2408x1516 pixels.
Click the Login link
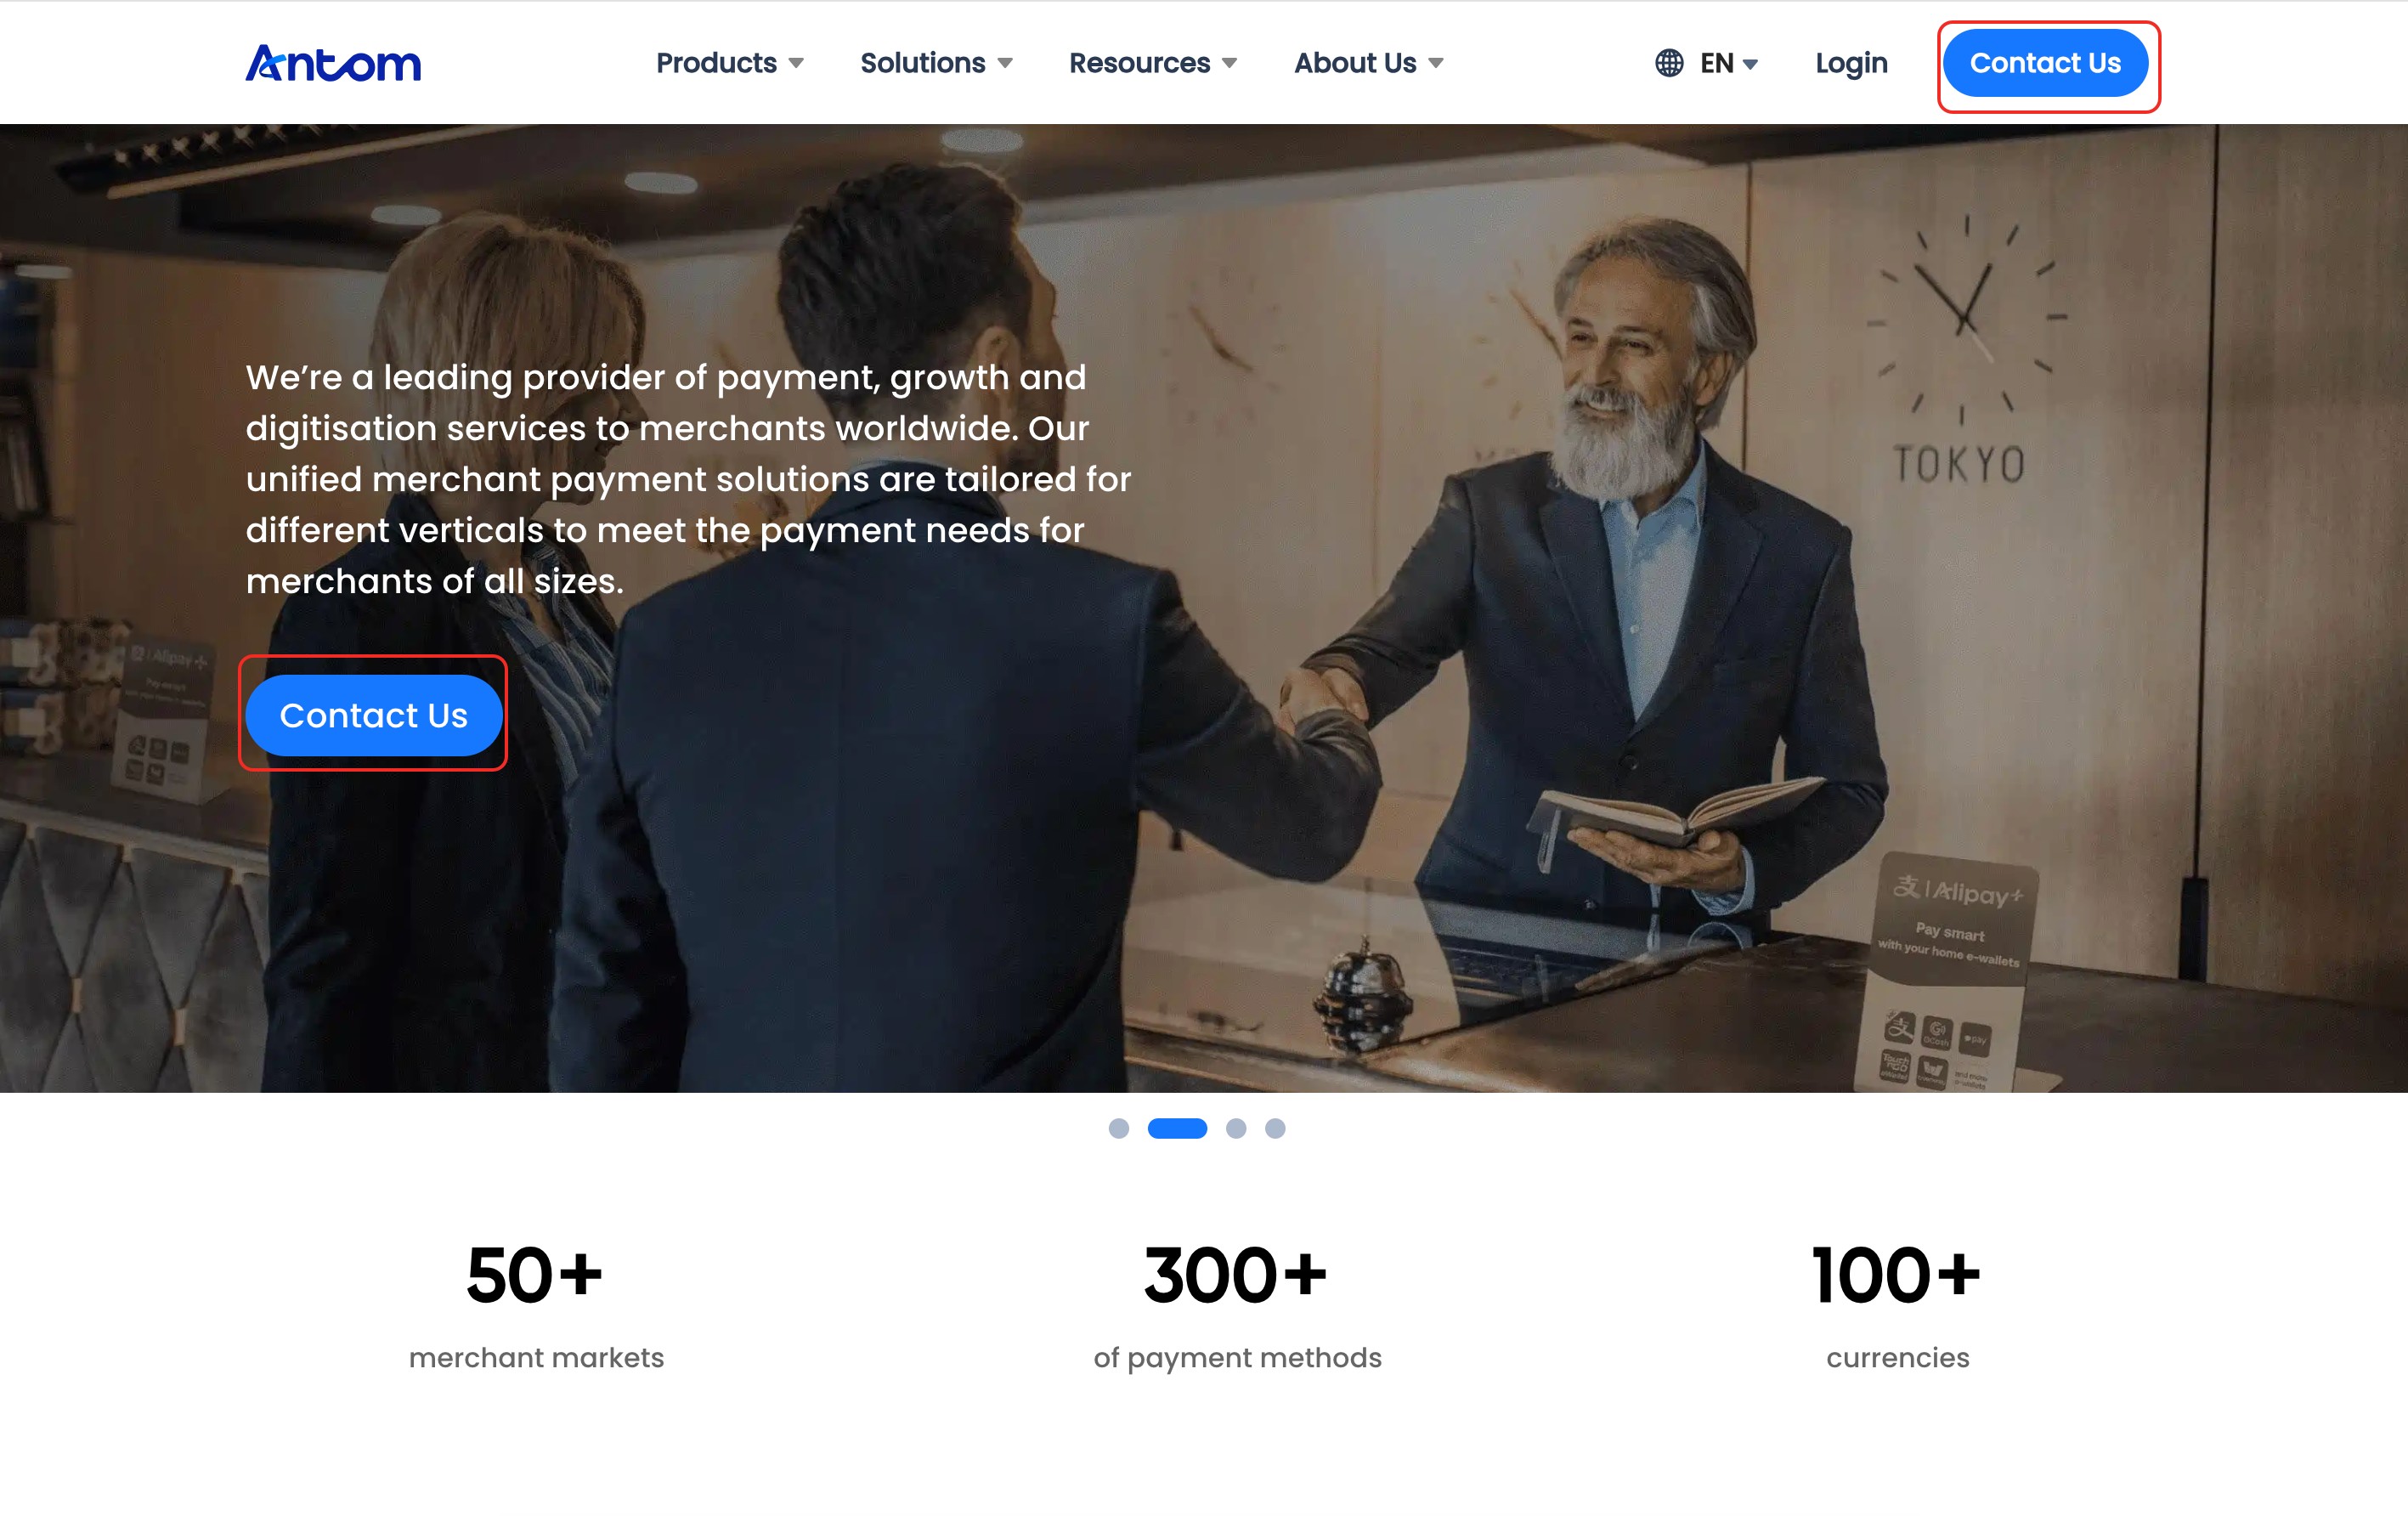pos(1851,63)
